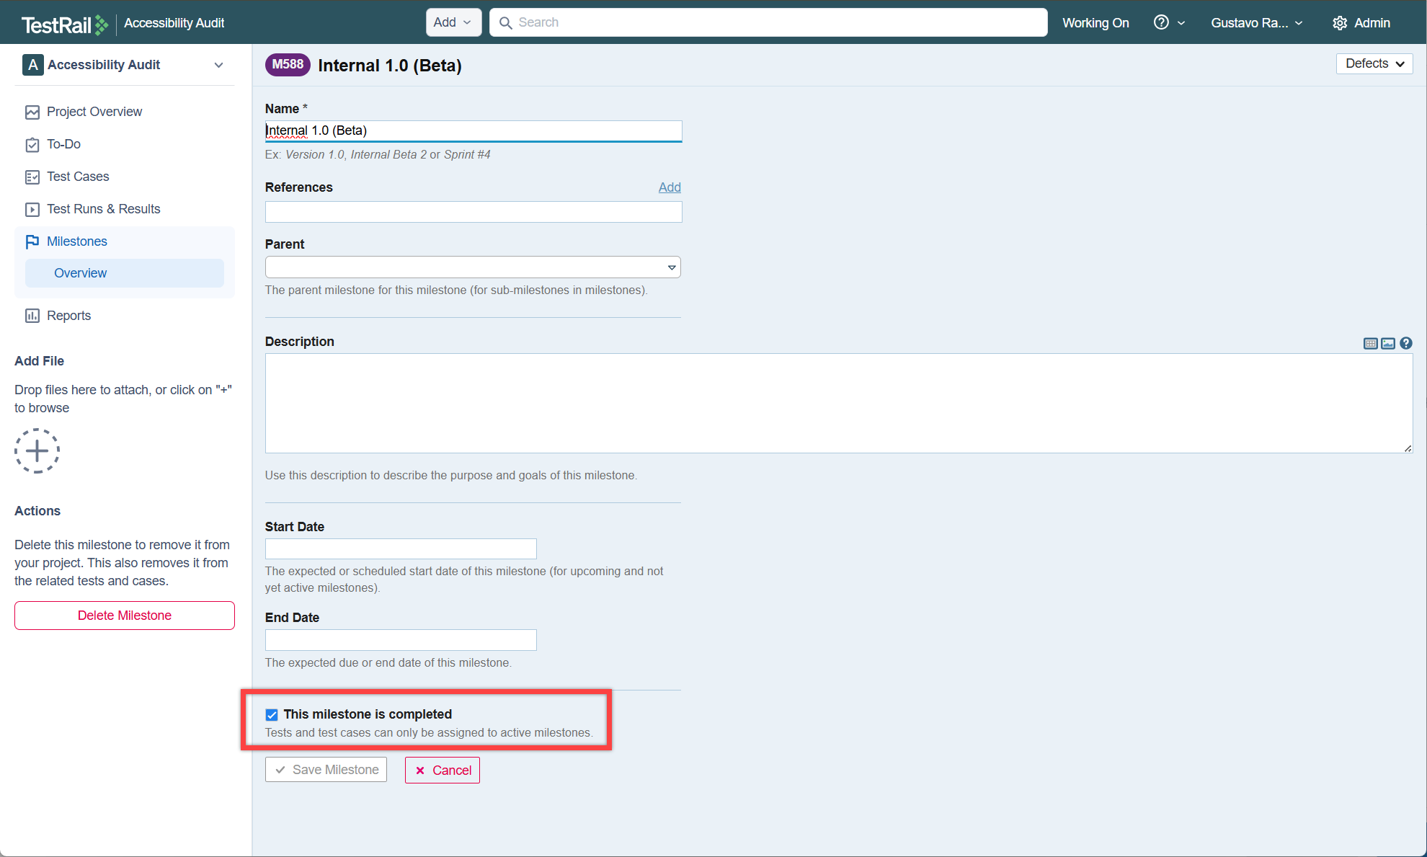This screenshot has width=1427, height=857.
Task: Click the Cancel button
Action: coord(442,770)
